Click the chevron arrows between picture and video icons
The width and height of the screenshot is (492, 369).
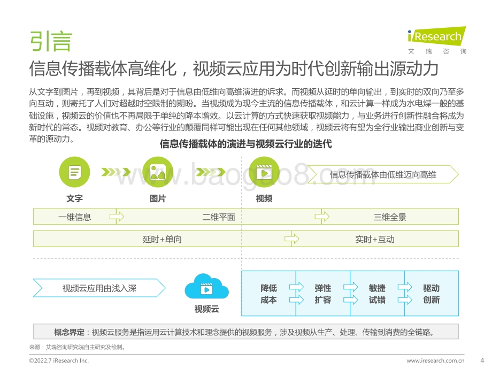211,172
